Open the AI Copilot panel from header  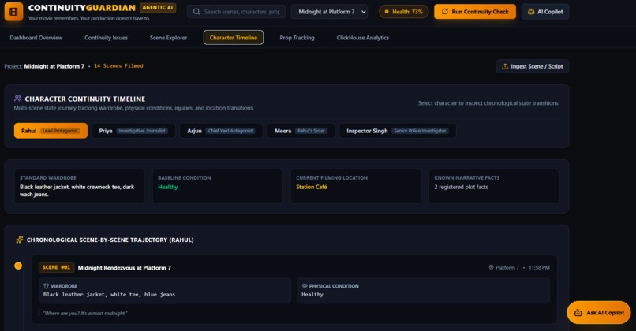pyautogui.click(x=545, y=12)
